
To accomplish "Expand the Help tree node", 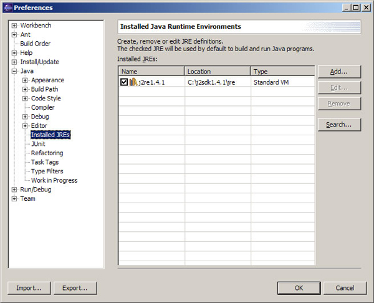I will 14,53.
